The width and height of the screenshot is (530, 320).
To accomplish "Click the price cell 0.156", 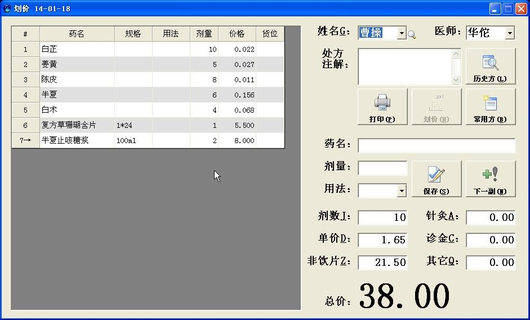I will [x=237, y=95].
